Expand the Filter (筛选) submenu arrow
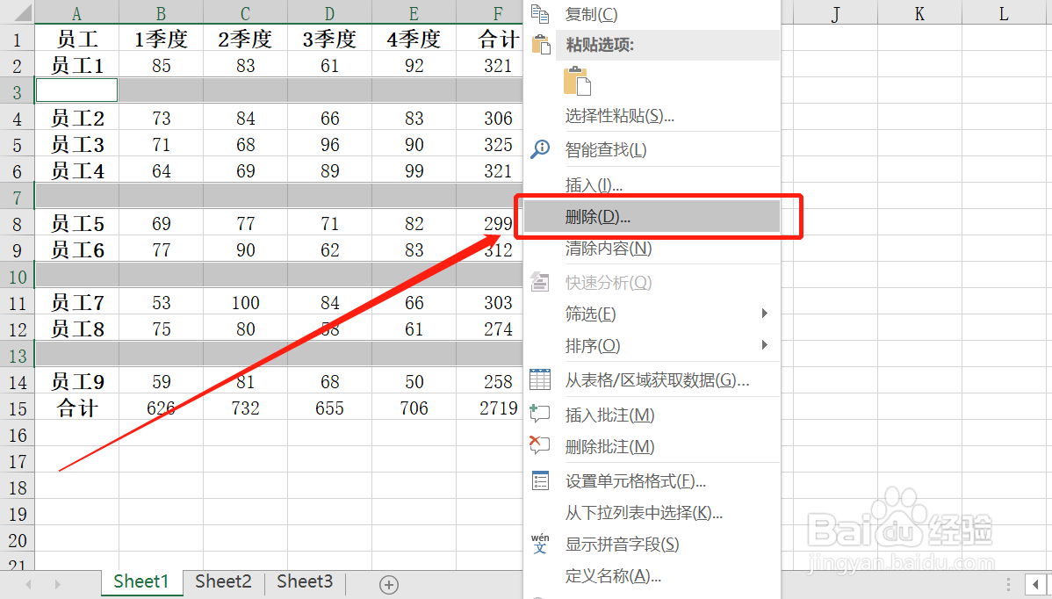The image size is (1052, 599). click(763, 314)
